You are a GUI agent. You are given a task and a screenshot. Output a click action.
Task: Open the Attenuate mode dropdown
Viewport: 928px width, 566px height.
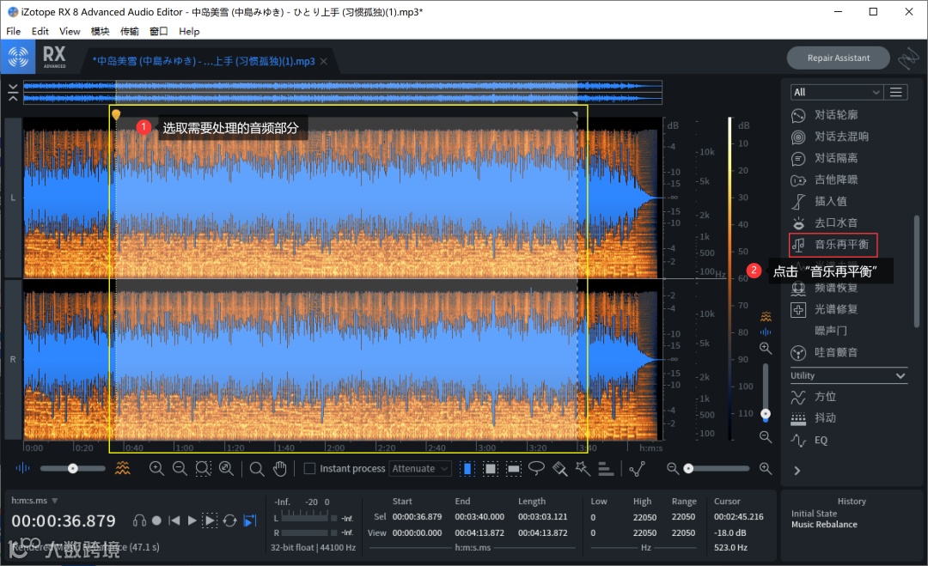click(x=420, y=469)
